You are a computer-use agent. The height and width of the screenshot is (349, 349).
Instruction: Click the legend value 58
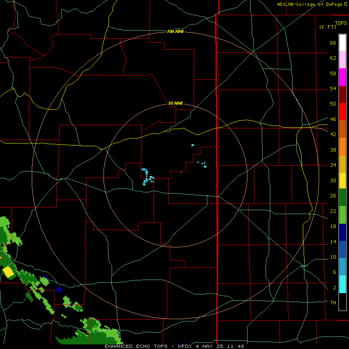(x=333, y=73)
